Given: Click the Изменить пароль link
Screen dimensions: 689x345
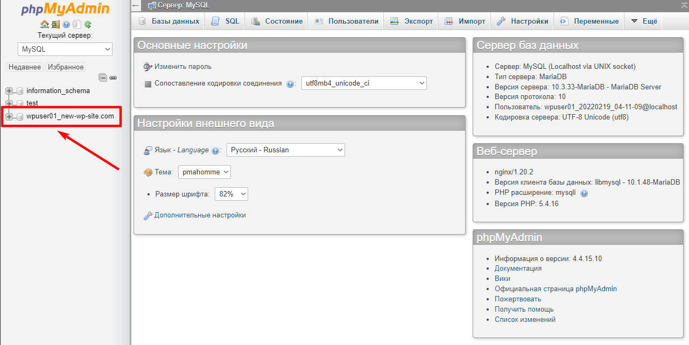Looking at the screenshot, I should [x=182, y=67].
